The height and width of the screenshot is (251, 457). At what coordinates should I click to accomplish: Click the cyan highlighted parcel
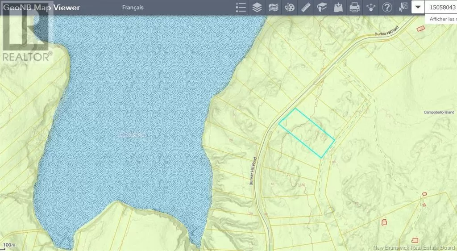pos(306,132)
